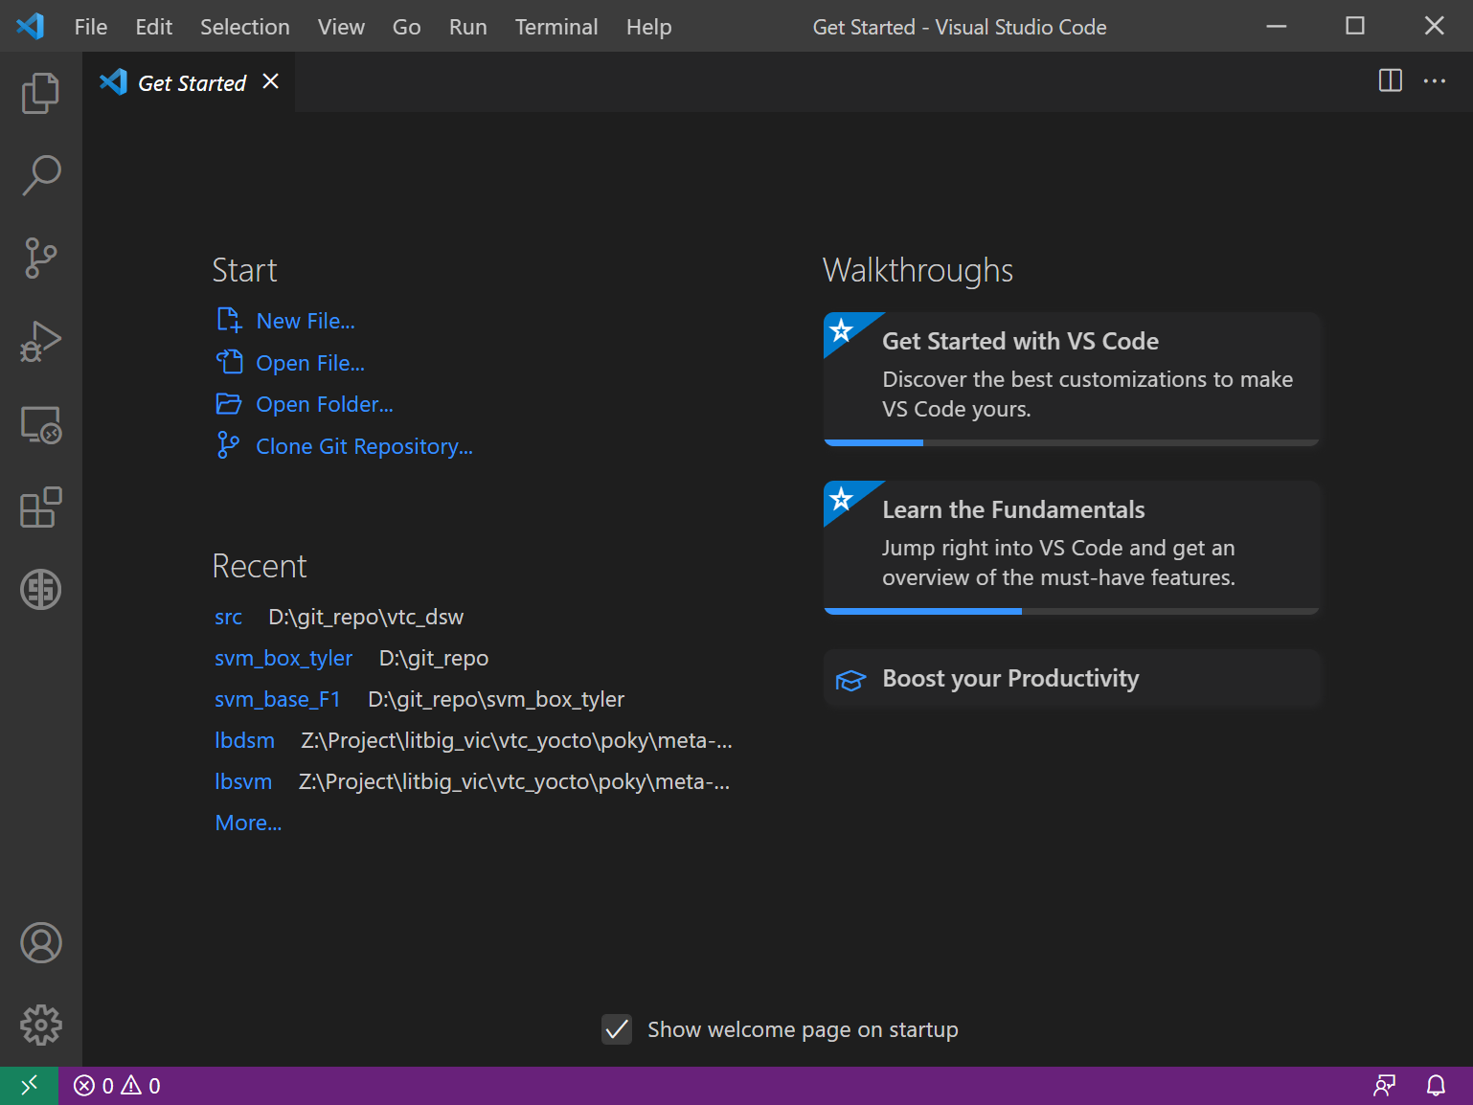The width and height of the screenshot is (1473, 1105).
Task: Open the Search view in activity bar
Action: coord(40,176)
